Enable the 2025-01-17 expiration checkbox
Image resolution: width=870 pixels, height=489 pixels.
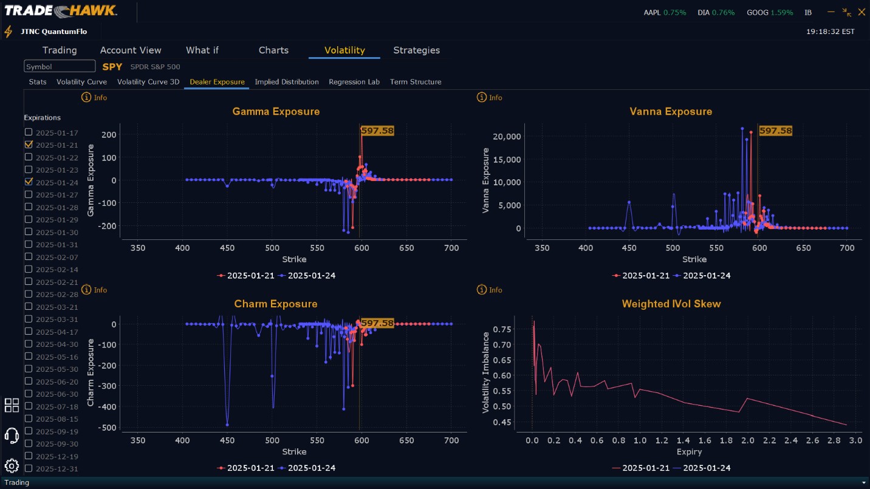pos(28,132)
